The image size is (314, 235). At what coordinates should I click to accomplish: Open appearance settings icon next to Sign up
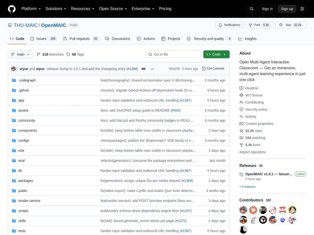click(302, 9)
